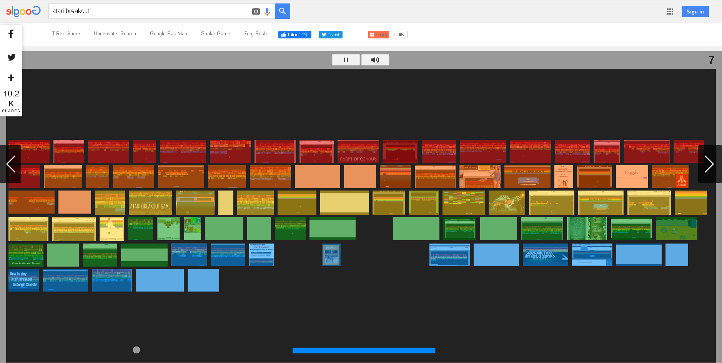Open the Snake Game link
The height and width of the screenshot is (363, 722).
216,34
